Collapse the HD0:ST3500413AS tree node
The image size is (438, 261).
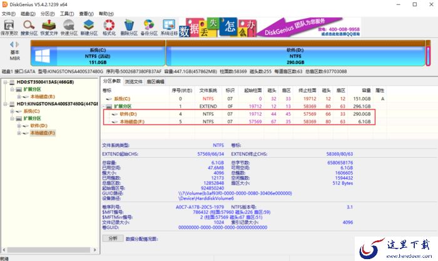[x=5, y=82]
